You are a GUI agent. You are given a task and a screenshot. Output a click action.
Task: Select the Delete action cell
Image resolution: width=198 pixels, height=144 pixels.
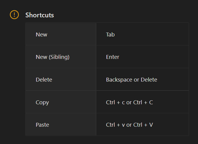point(61,79)
